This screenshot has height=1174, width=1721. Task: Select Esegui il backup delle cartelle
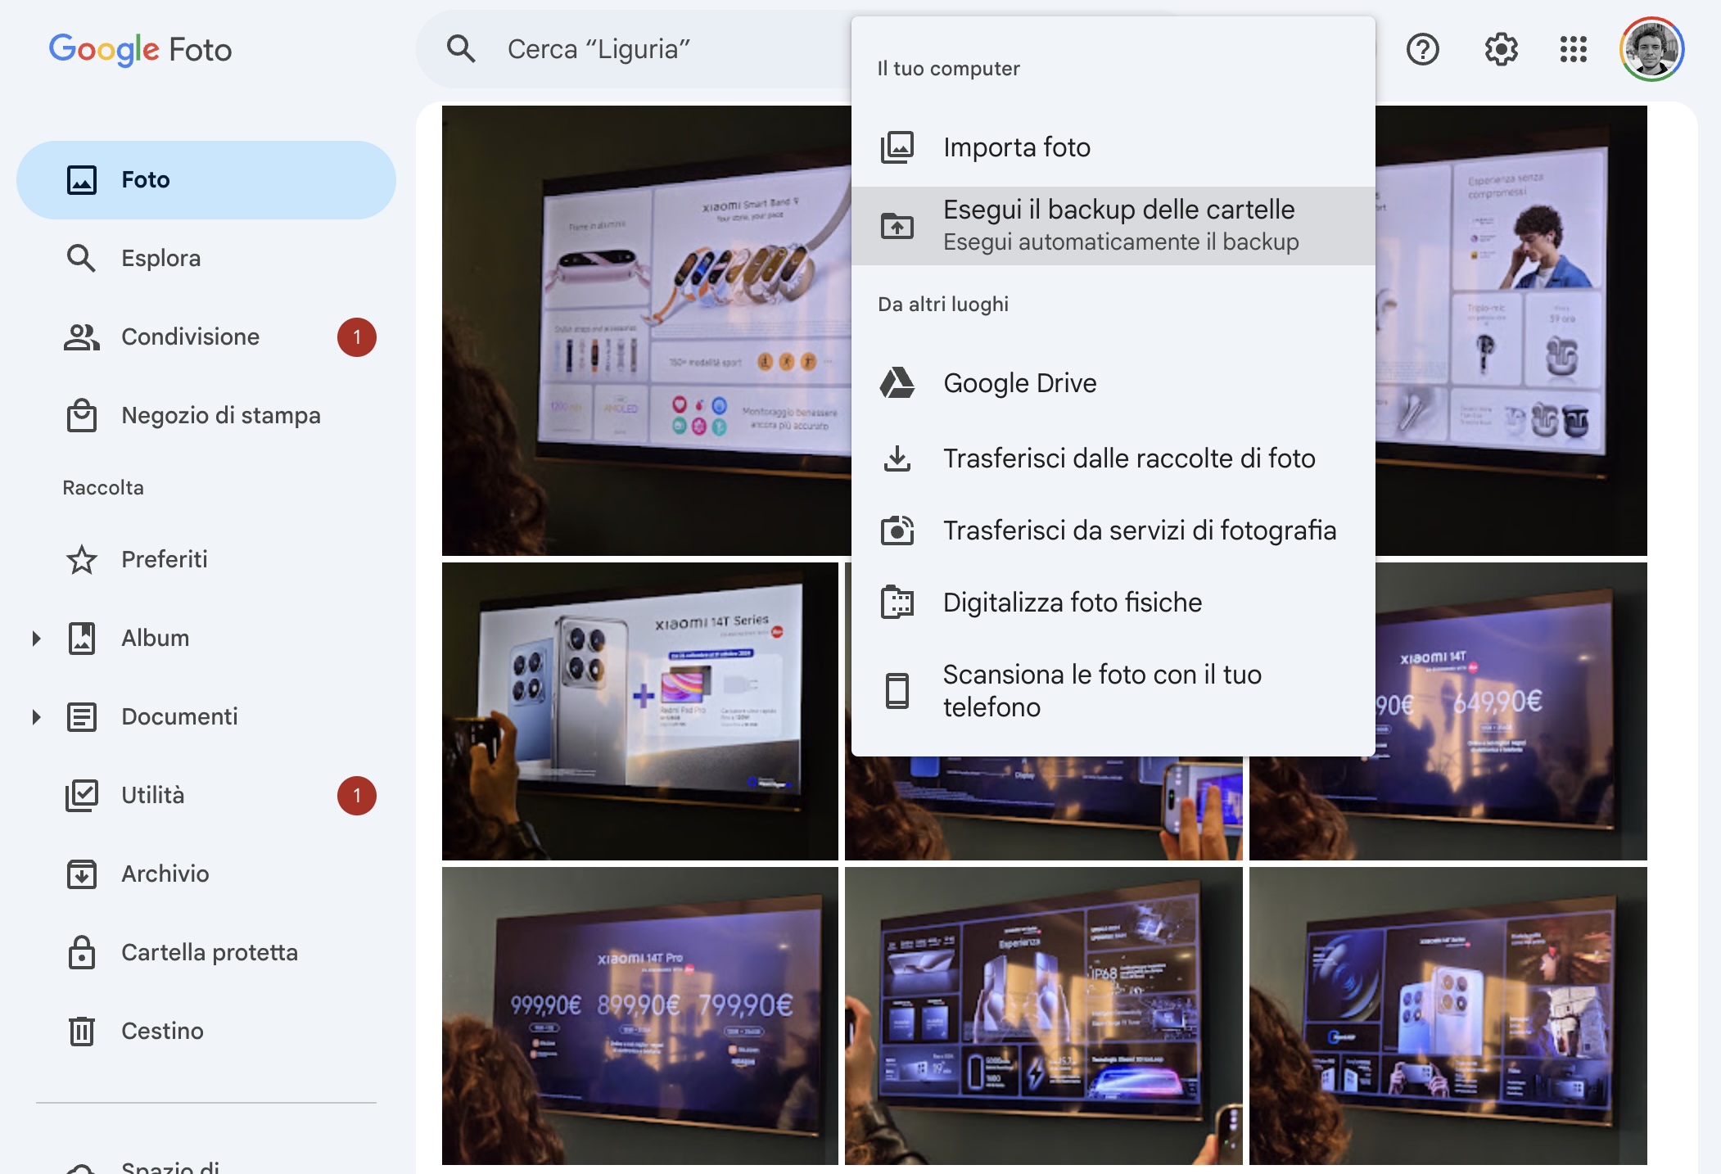tap(1113, 226)
